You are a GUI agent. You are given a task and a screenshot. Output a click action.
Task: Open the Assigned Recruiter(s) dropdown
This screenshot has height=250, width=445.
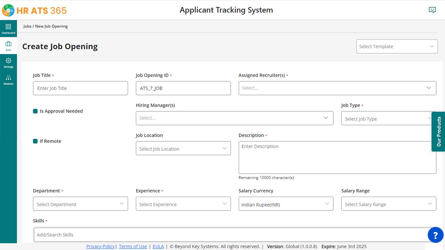click(x=337, y=88)
